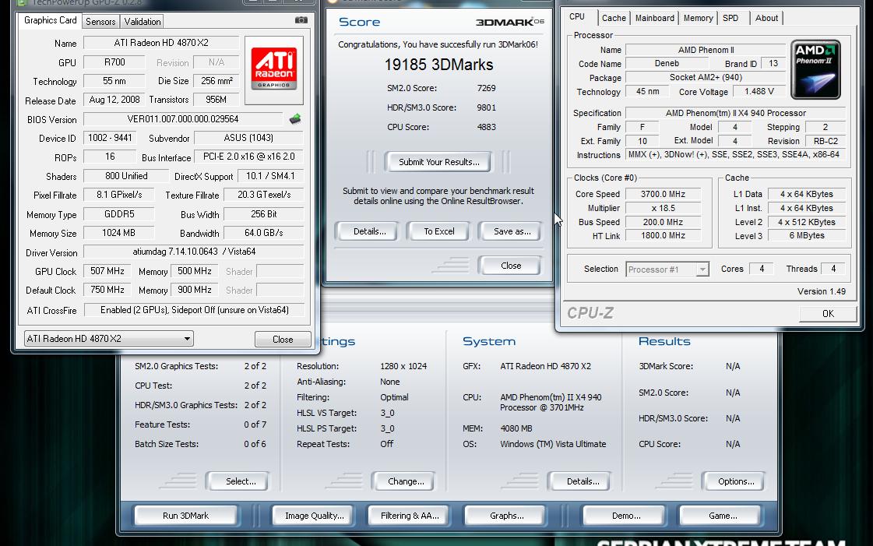This screenshot has width=873, height=546.
Task: Click Submit Your Results button
Action: coord(438,162)
